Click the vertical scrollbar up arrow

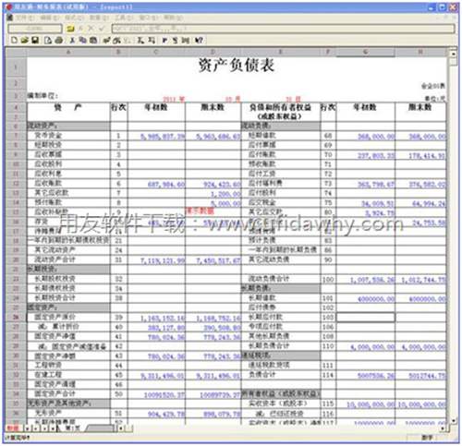pos(454,54)
